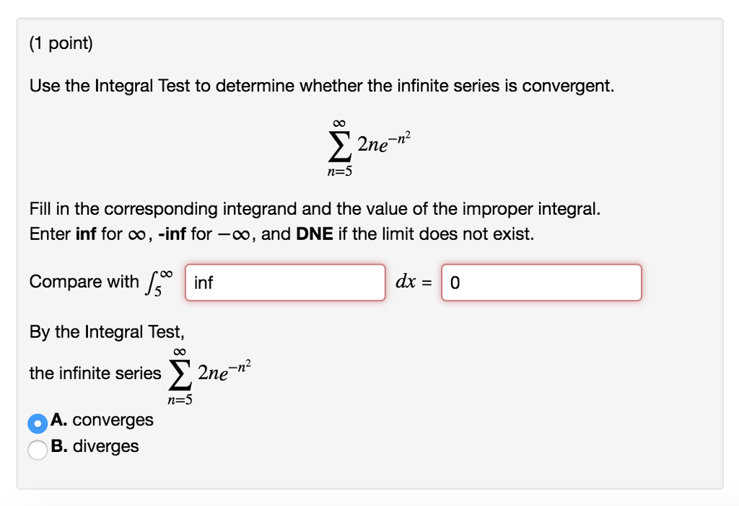Viewport: 739px width, 506px height.
Task: Click the integral value field containing 0
Action: [x=542, y=283]
